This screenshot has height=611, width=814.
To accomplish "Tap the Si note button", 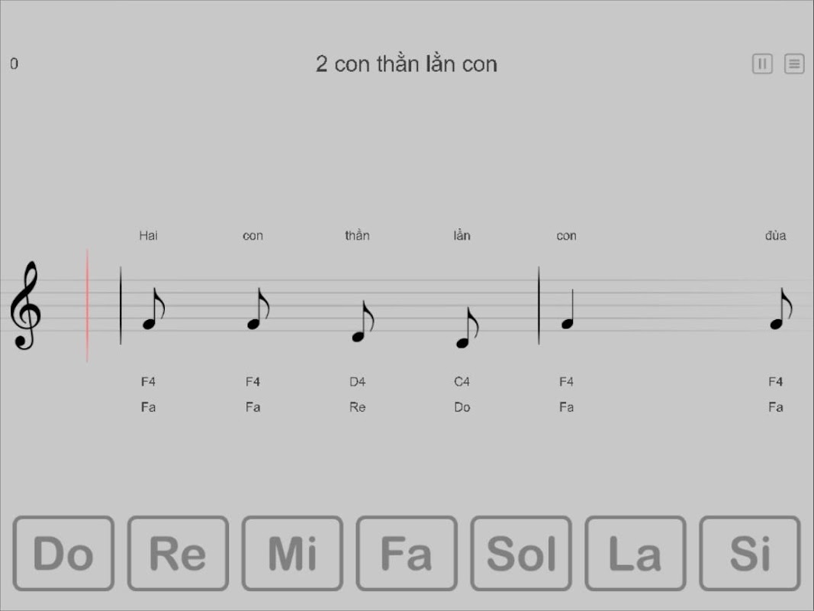I will 750,553.
